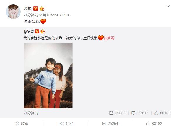
Task: Open the post options chevron menu
Action: pyautogui.click(x=168, y=6)
